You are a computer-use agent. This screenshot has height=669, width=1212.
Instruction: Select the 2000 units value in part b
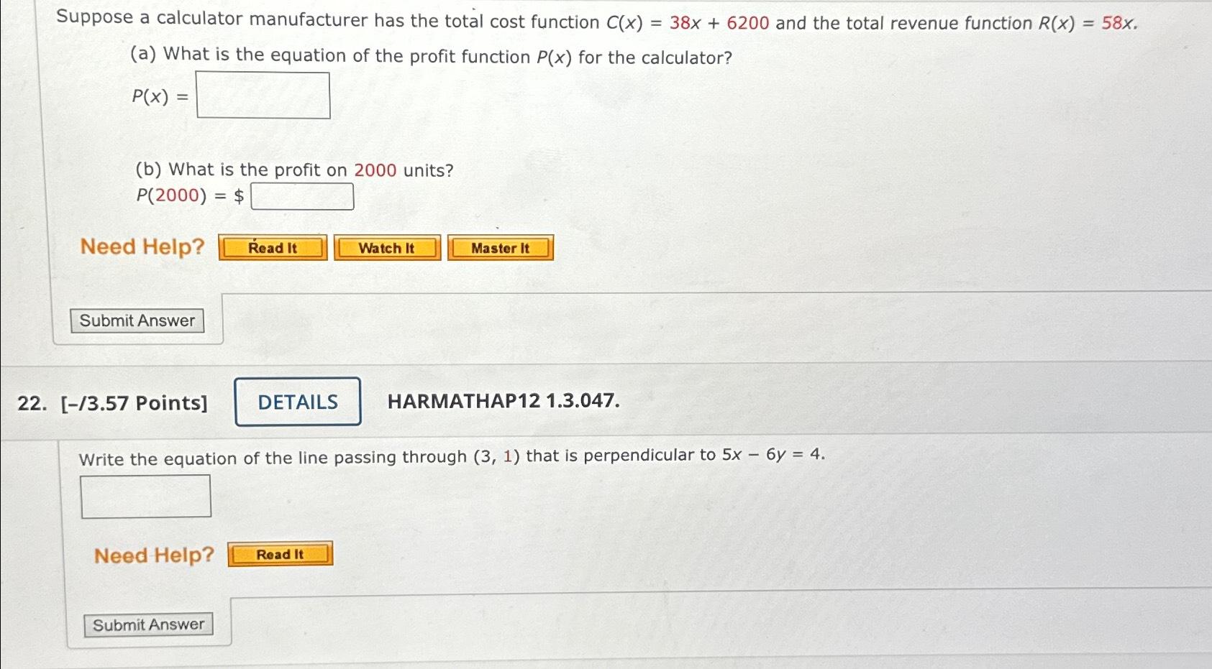(376, 170)
